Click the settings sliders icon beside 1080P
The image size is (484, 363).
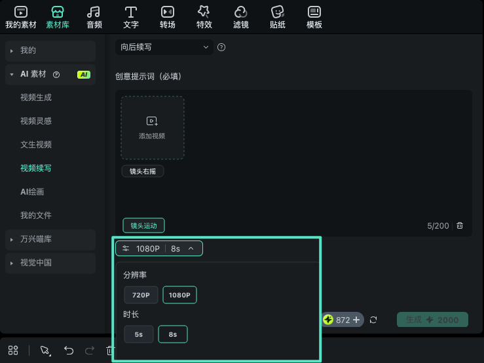pos(126,248)
